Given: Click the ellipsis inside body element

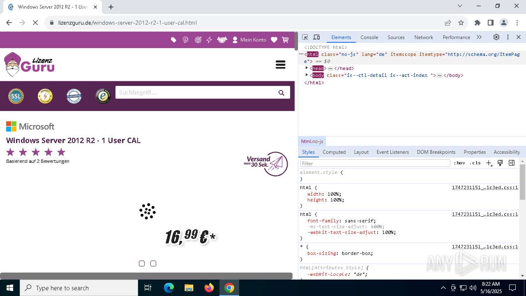Looking at the screenshot, I should pyautogui.click(x=439, y=76).
